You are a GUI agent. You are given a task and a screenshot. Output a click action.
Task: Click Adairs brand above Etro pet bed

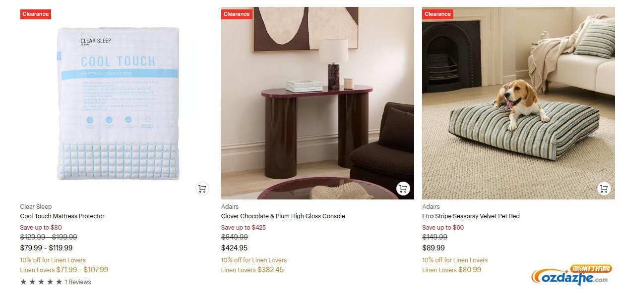pyautogui.click(x=431, y=207)
